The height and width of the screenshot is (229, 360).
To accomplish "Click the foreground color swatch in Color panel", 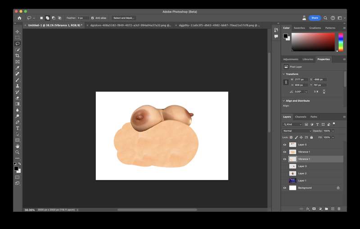I will tap(285, 36).
